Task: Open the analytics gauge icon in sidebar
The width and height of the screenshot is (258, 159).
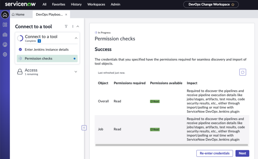Action: point(5,45)
